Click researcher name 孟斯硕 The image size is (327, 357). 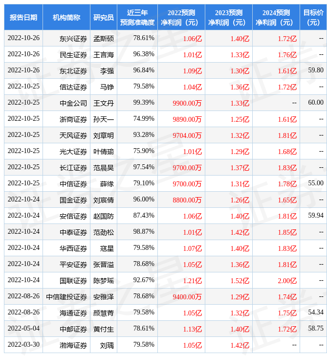click(x=104, y=39)
